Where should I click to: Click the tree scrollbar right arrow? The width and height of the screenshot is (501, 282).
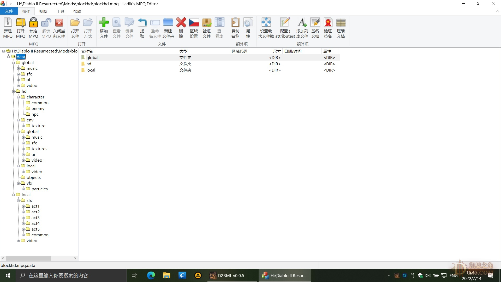[x=75, y=258]
